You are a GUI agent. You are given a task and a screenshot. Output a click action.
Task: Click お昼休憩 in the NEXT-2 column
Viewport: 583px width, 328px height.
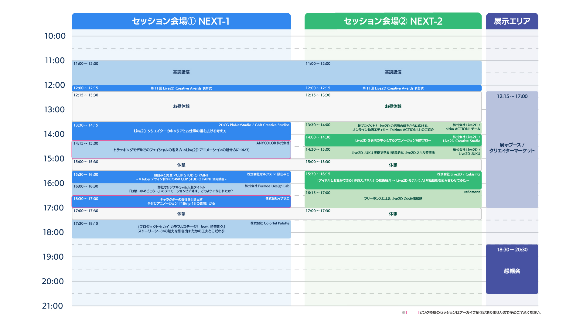(393, 106)
